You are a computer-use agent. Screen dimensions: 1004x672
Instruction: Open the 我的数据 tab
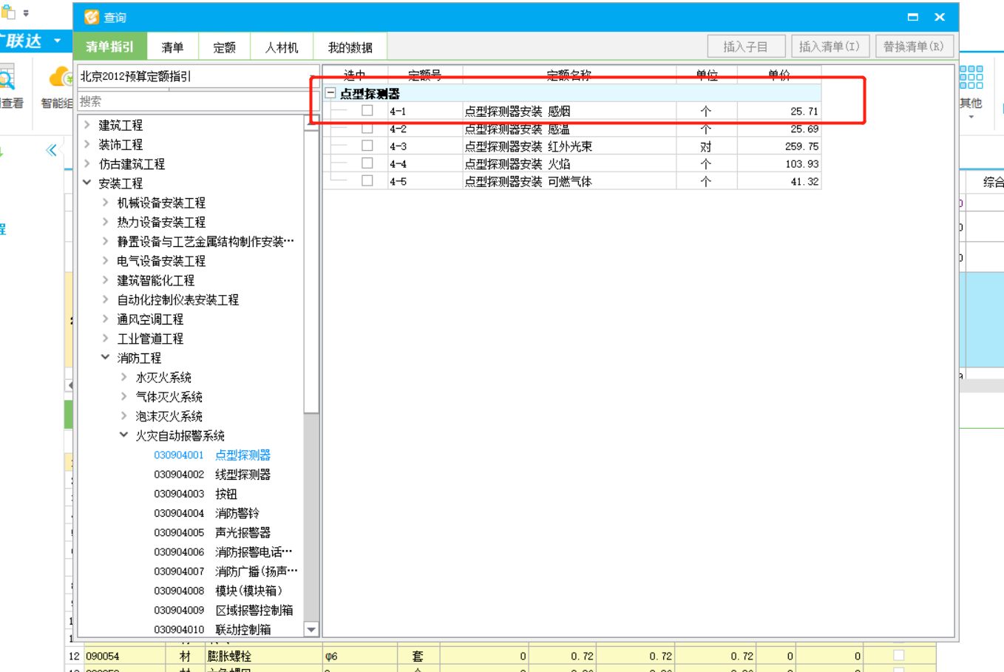[x=350, y=47]
